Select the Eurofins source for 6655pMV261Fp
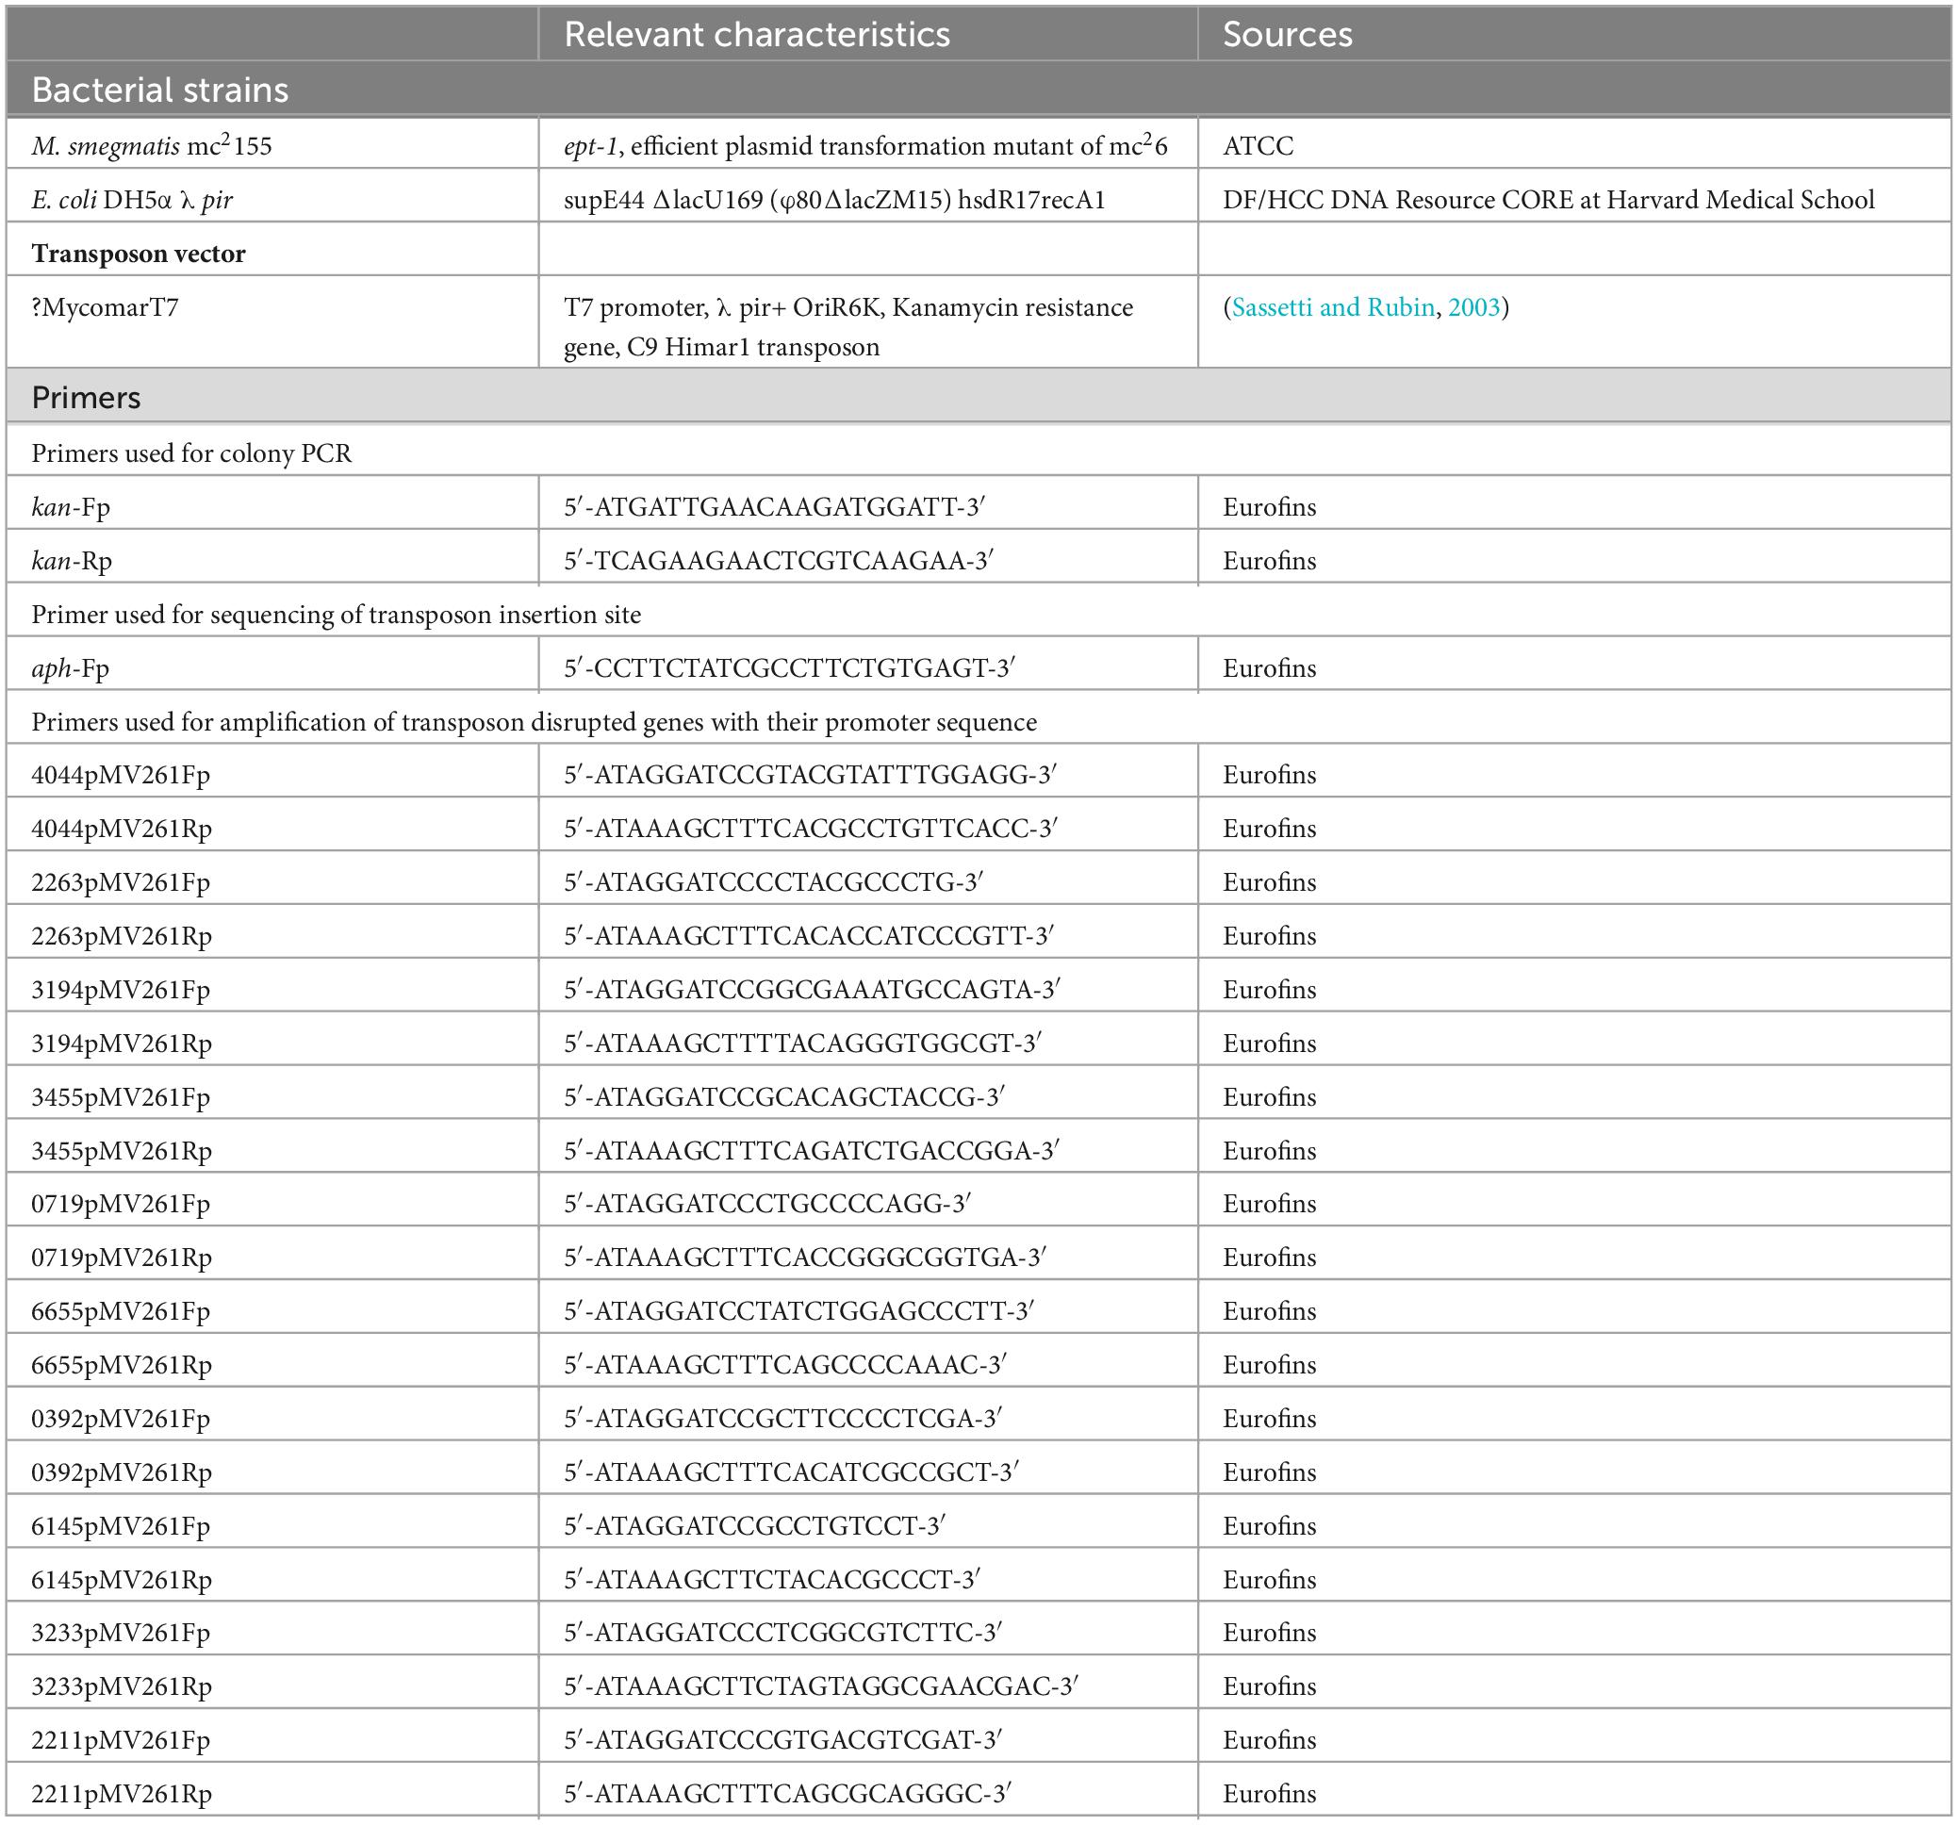The width and height of the screenshot is (1958, 1825). [x=1269, y=1311]
